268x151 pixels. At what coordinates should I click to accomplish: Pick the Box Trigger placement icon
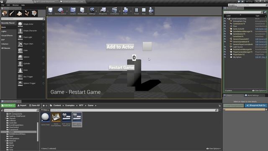(20, 77)
